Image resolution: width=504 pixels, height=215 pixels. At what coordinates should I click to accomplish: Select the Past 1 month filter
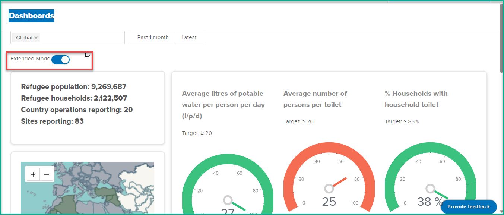(153, 37)
